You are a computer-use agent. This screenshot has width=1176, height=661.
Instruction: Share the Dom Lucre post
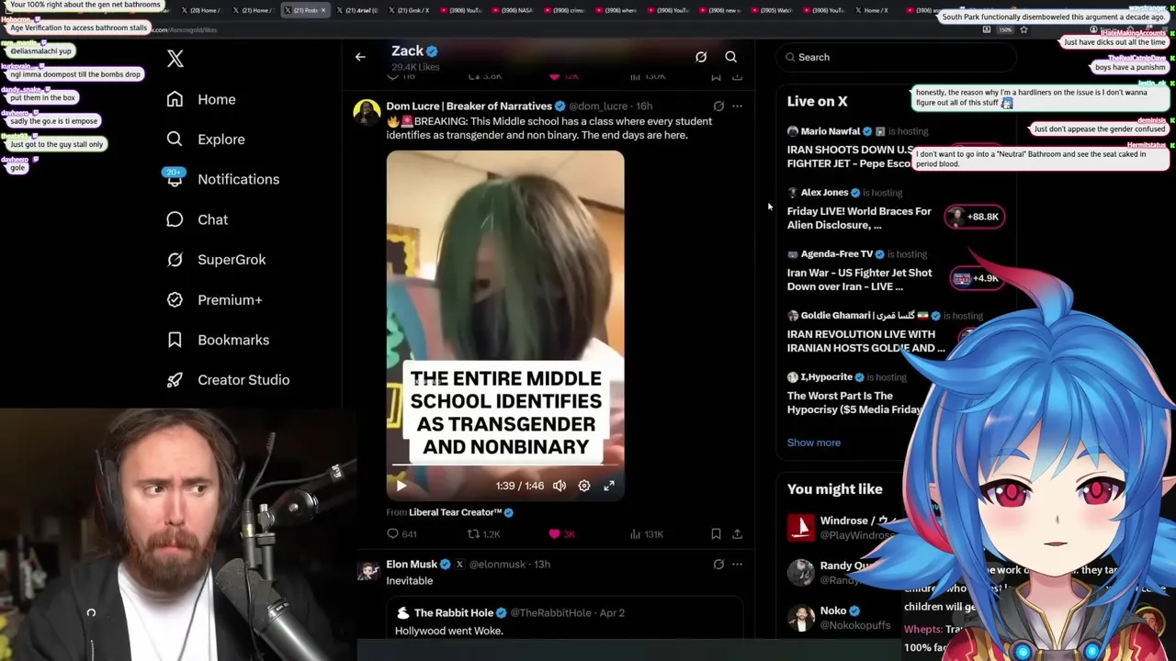[x=737, y=533]
